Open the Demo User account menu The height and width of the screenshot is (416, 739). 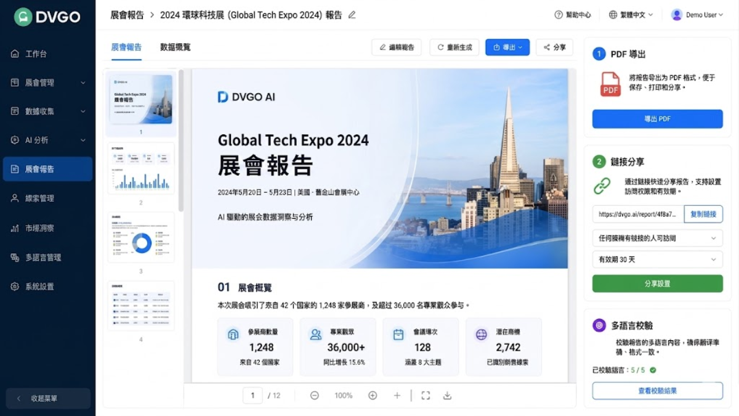[x=698, y=15]
